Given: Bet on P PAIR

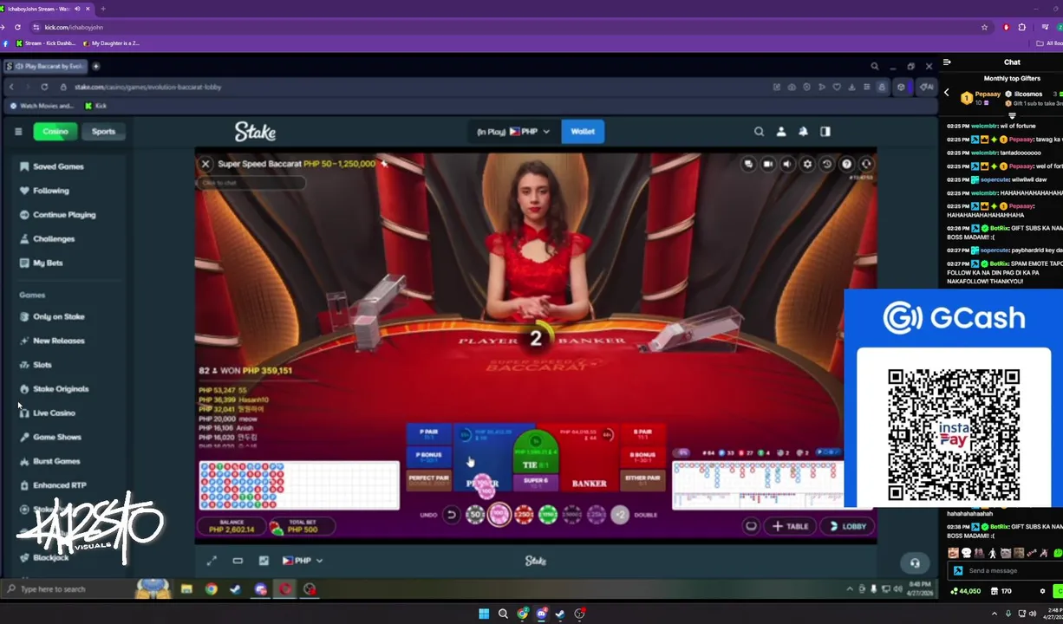Looking at the screenshot, I should point(429,434).
